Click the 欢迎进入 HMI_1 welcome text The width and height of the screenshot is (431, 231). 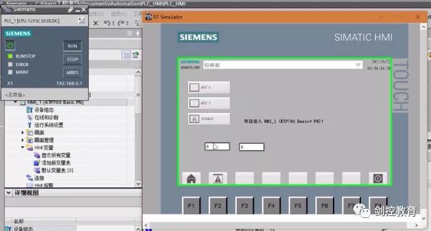tap(284, 121)
